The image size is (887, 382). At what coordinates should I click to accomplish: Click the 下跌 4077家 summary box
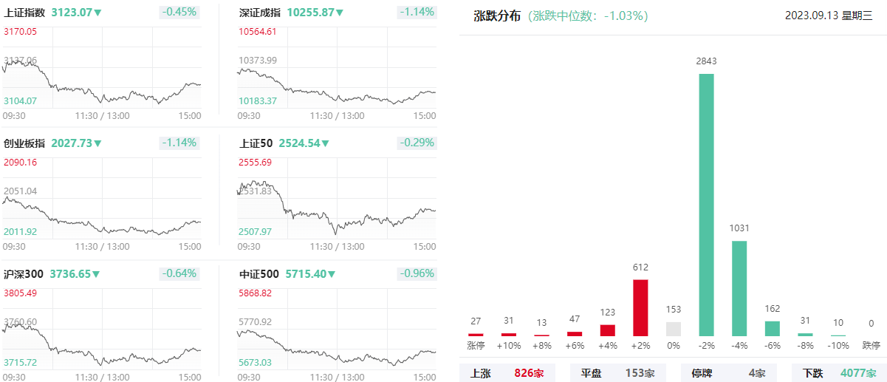pyautogui.click(x=839, y=373)
